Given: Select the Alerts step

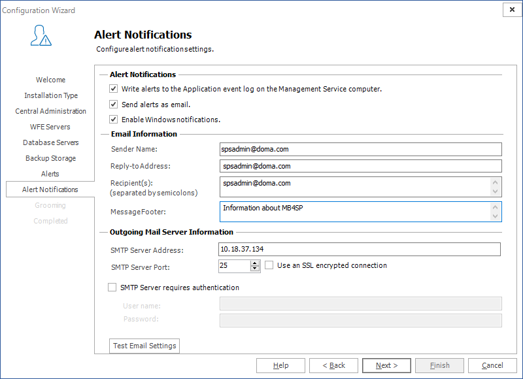Looking at the screenshot, I should 50,174.
